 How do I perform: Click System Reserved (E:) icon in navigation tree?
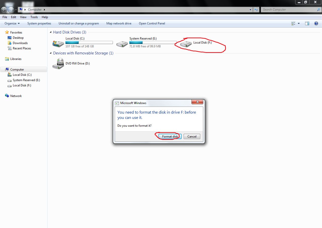(10, 80)
